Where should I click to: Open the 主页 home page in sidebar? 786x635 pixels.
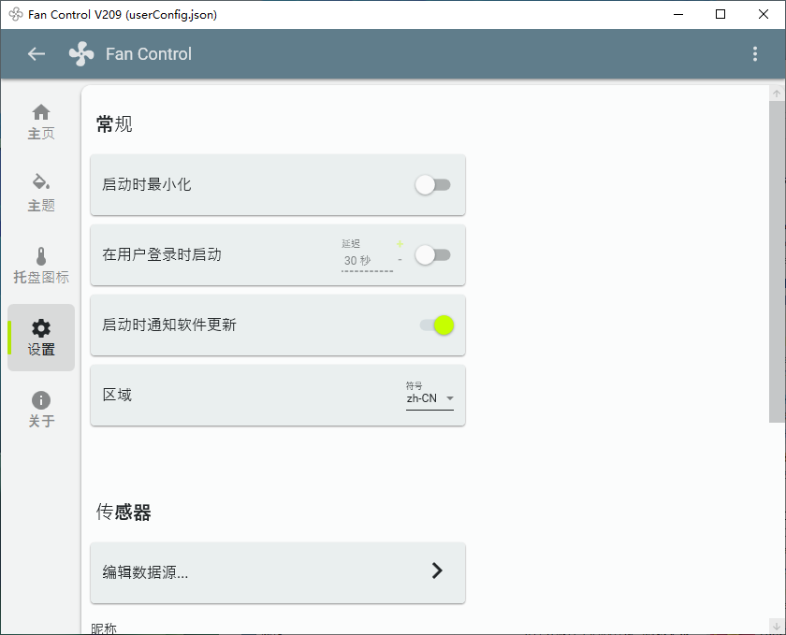(x=41, y=122)
